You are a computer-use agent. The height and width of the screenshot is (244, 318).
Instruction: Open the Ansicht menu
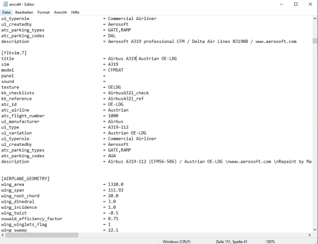click(60, 12)
